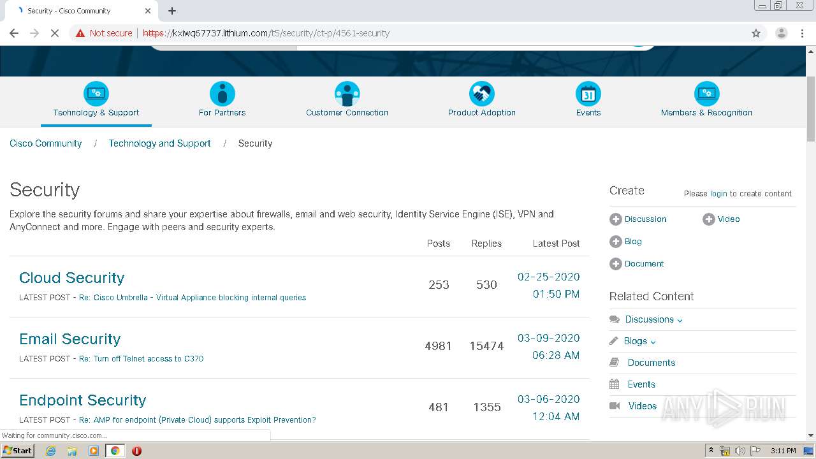Click the taskbar clock 3:11 PM
This screenshot has height=459, width=816.
click(x=783, y=451)
